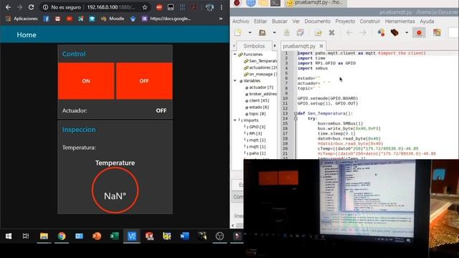This screenshot has width=459, height=258.
Task: Open the Raspberry Pi menu icon
Action: point(237,3)
